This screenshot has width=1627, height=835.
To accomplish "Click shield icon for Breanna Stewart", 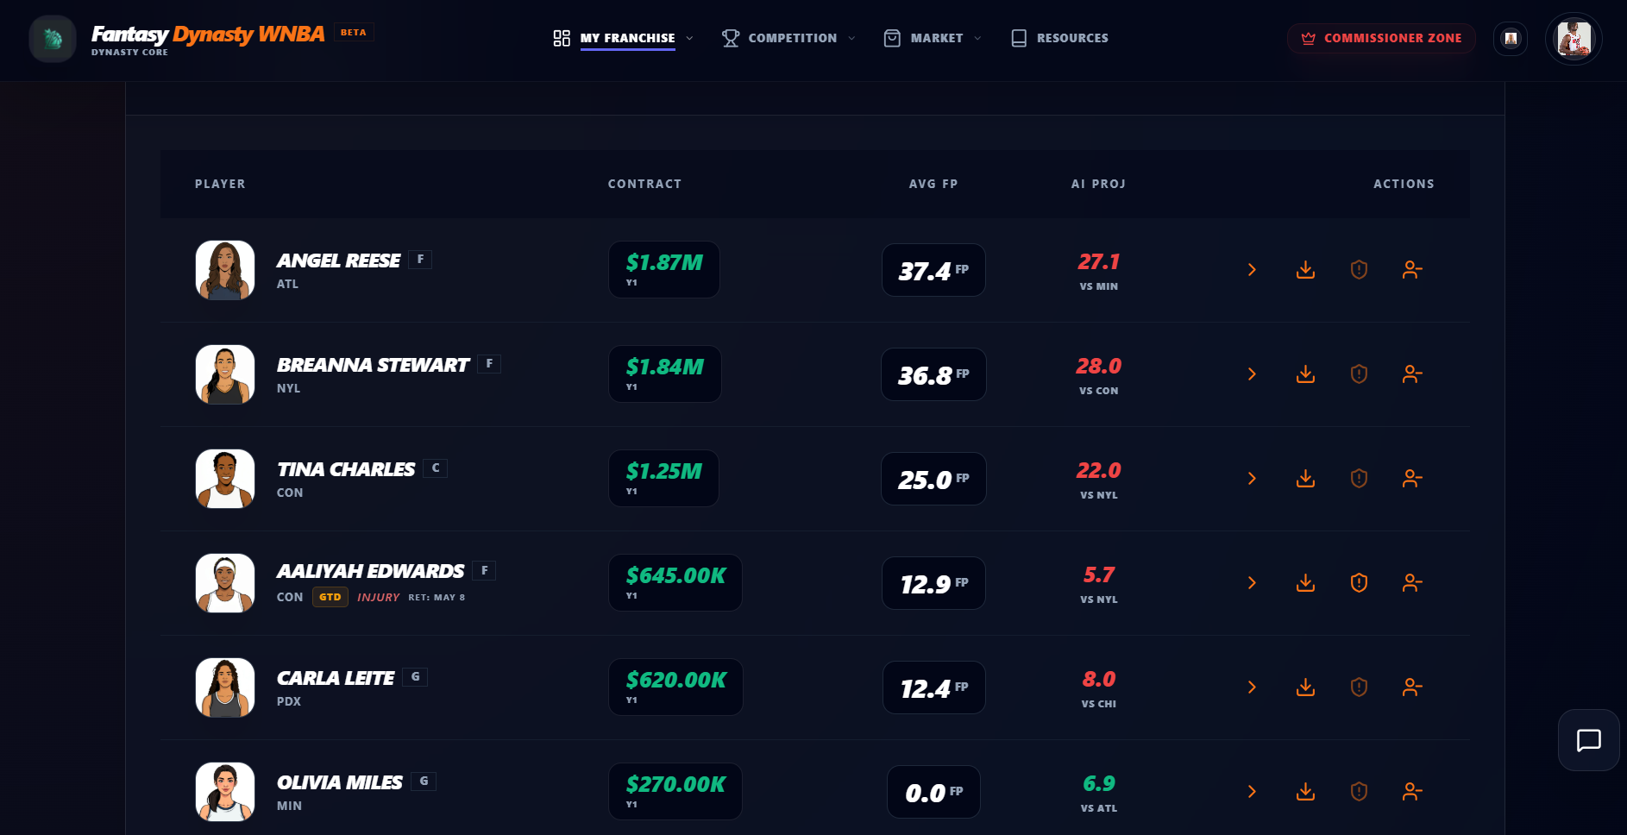I will 1359,374.
